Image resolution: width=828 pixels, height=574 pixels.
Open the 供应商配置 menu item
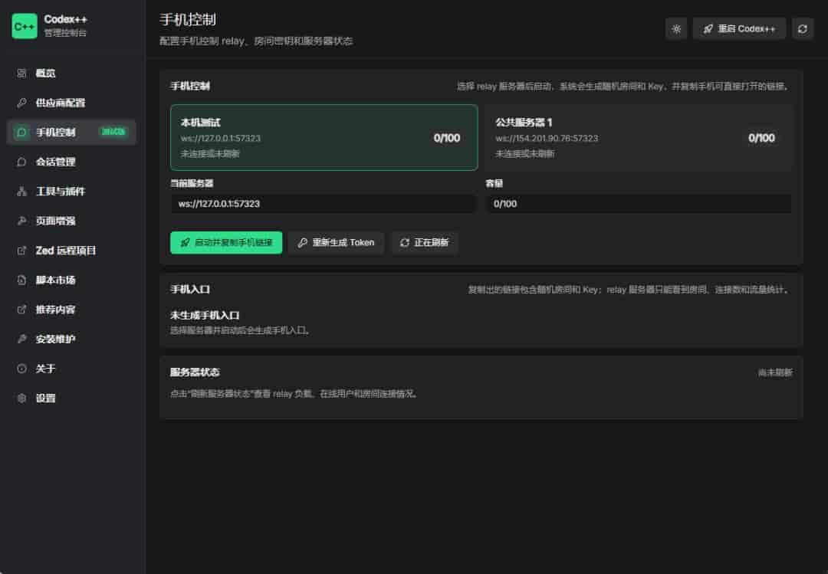click(71, 103)
